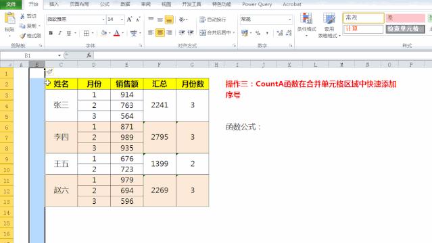Decrease the indent
Image resolution: width=432 pixels, height=243 pixels.
click(x=182, y=33)
